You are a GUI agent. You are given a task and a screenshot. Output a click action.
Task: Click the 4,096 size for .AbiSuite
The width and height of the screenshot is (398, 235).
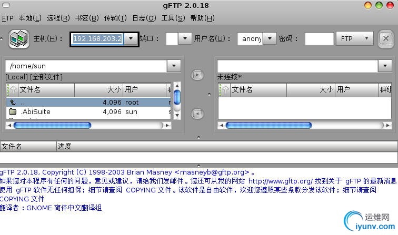[112, 112]
